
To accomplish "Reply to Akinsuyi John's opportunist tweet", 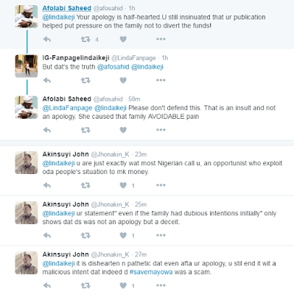I will [47, 185].
